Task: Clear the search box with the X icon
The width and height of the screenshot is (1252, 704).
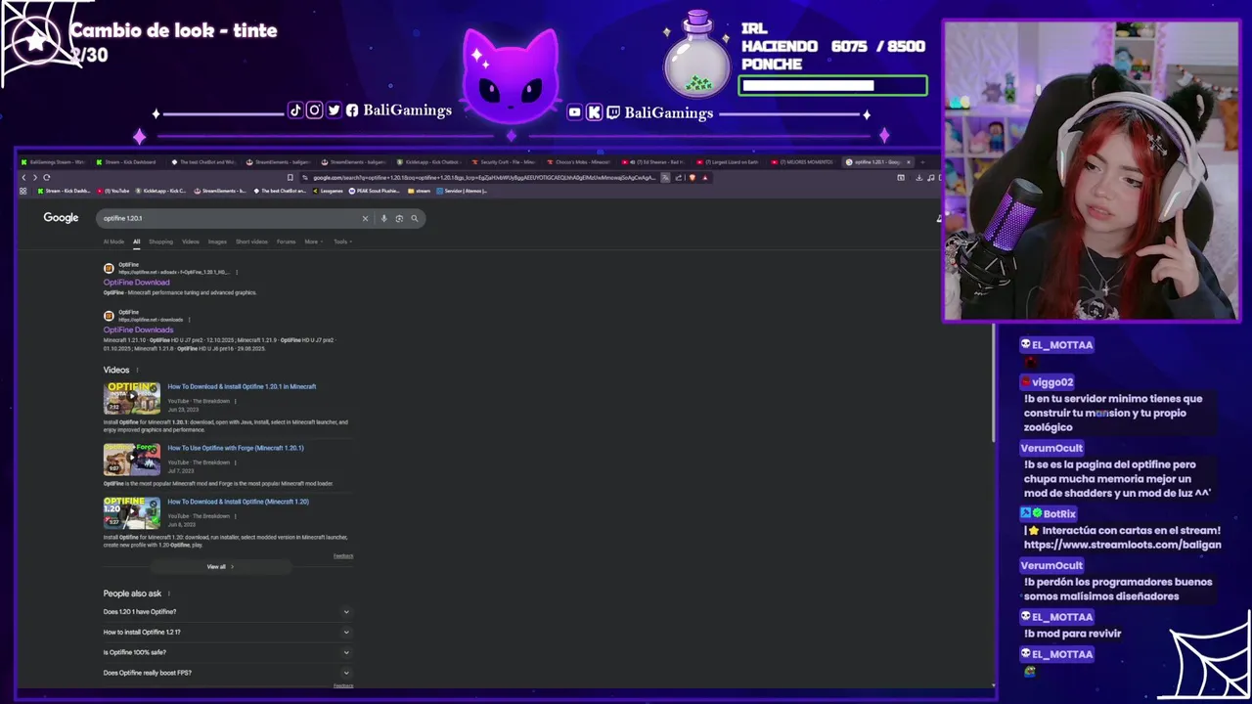Action: coord(365,218)
